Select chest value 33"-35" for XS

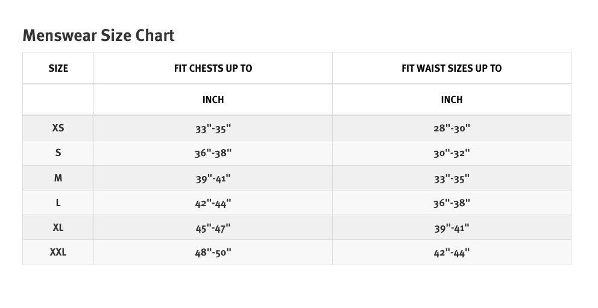click(x=213, y=128)
